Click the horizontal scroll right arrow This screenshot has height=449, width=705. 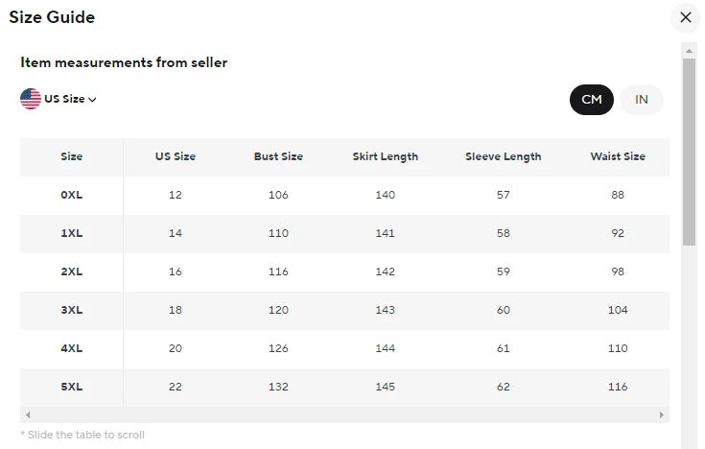click(x=662, y=415)
